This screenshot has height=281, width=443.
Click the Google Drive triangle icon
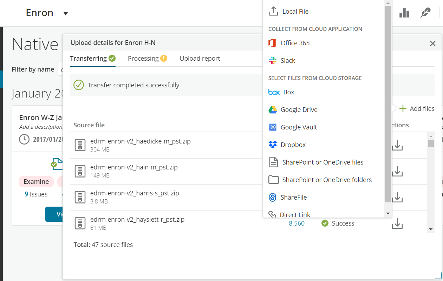pyautogui.click(x=273, y=109)
